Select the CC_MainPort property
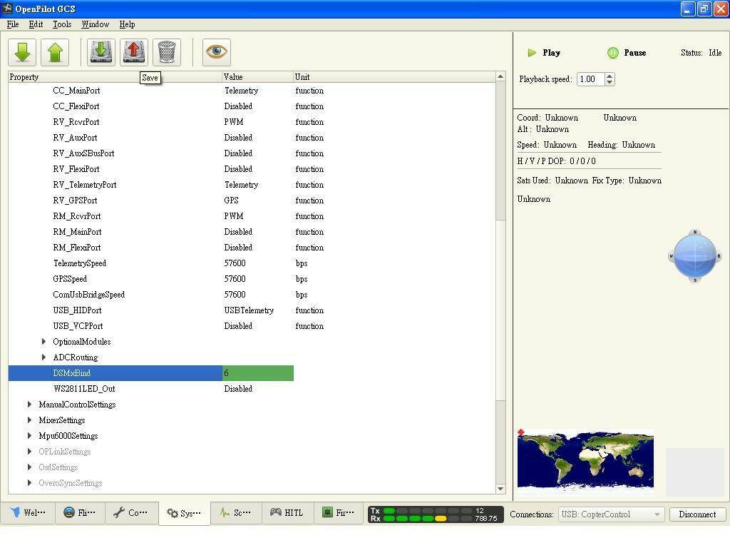730x548 pixels. pos(76,91)
